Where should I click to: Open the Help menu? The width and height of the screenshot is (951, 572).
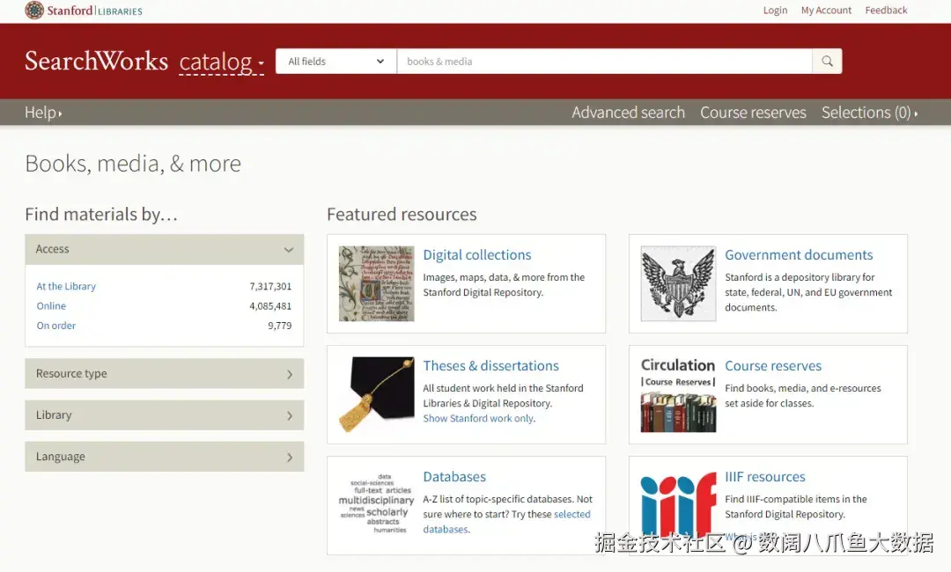point(43,113)
